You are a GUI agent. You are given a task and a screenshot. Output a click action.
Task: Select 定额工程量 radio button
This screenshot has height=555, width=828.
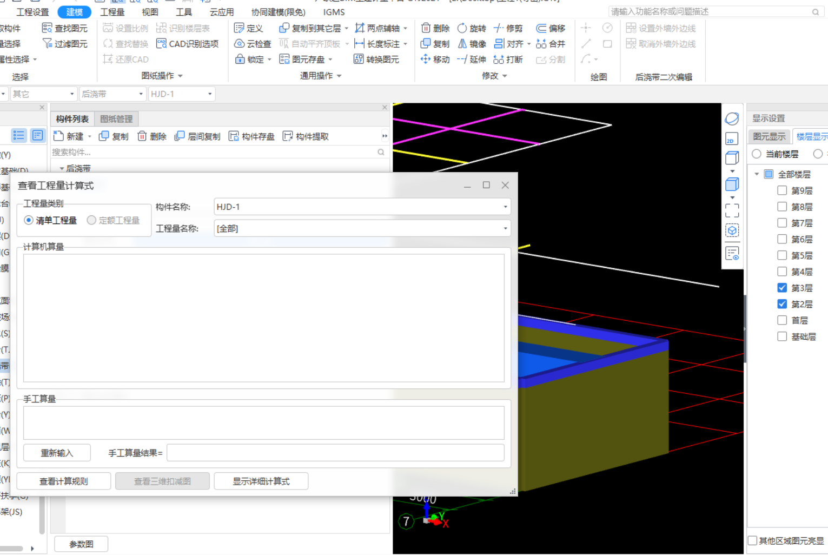pos(91,220)
